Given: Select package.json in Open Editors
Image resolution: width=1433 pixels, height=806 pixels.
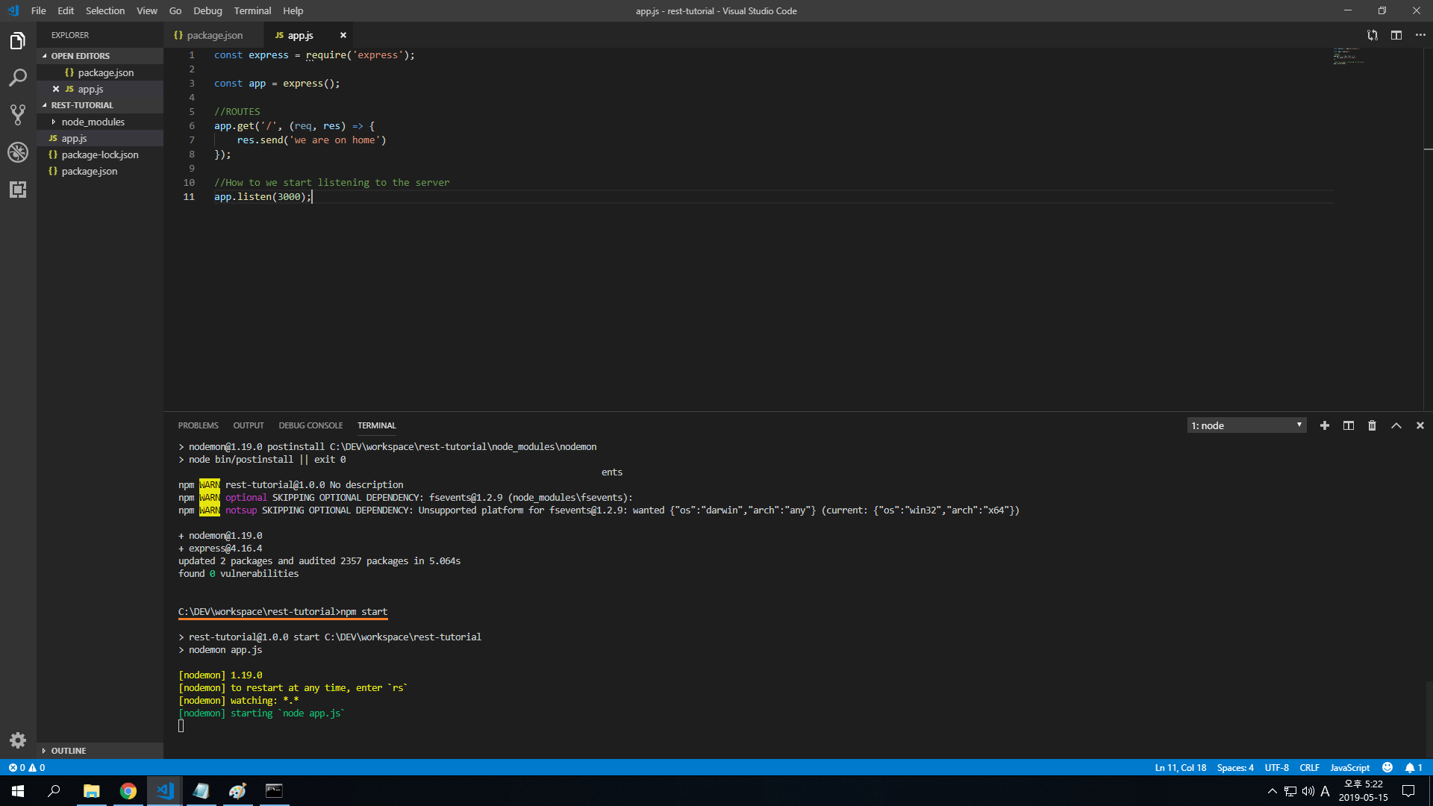Looking at the screenshot, I should coord(100,72).
